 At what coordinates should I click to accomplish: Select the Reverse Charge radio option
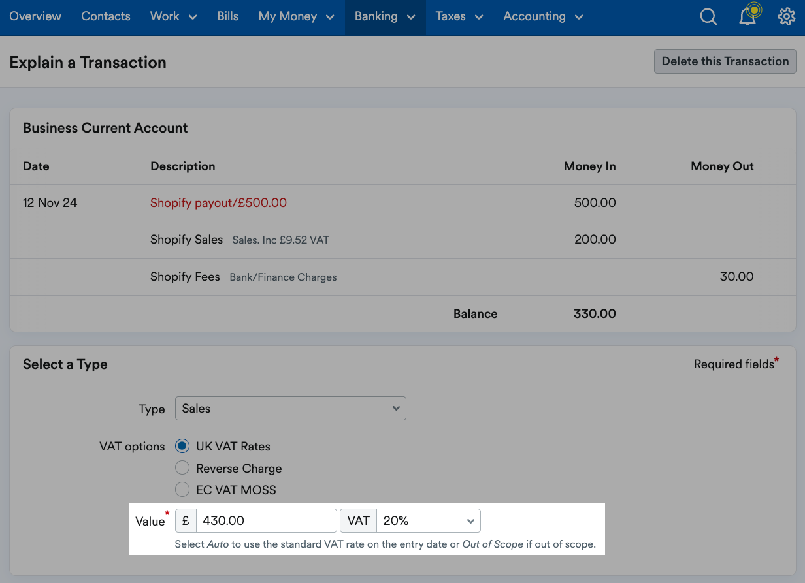pos(182,468)
